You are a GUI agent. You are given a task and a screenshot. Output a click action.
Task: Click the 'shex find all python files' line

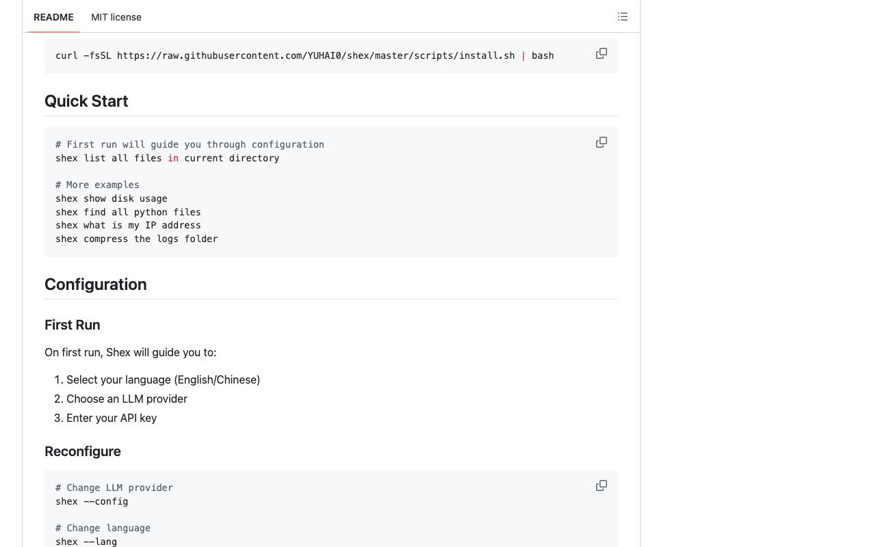pos(128,212)
